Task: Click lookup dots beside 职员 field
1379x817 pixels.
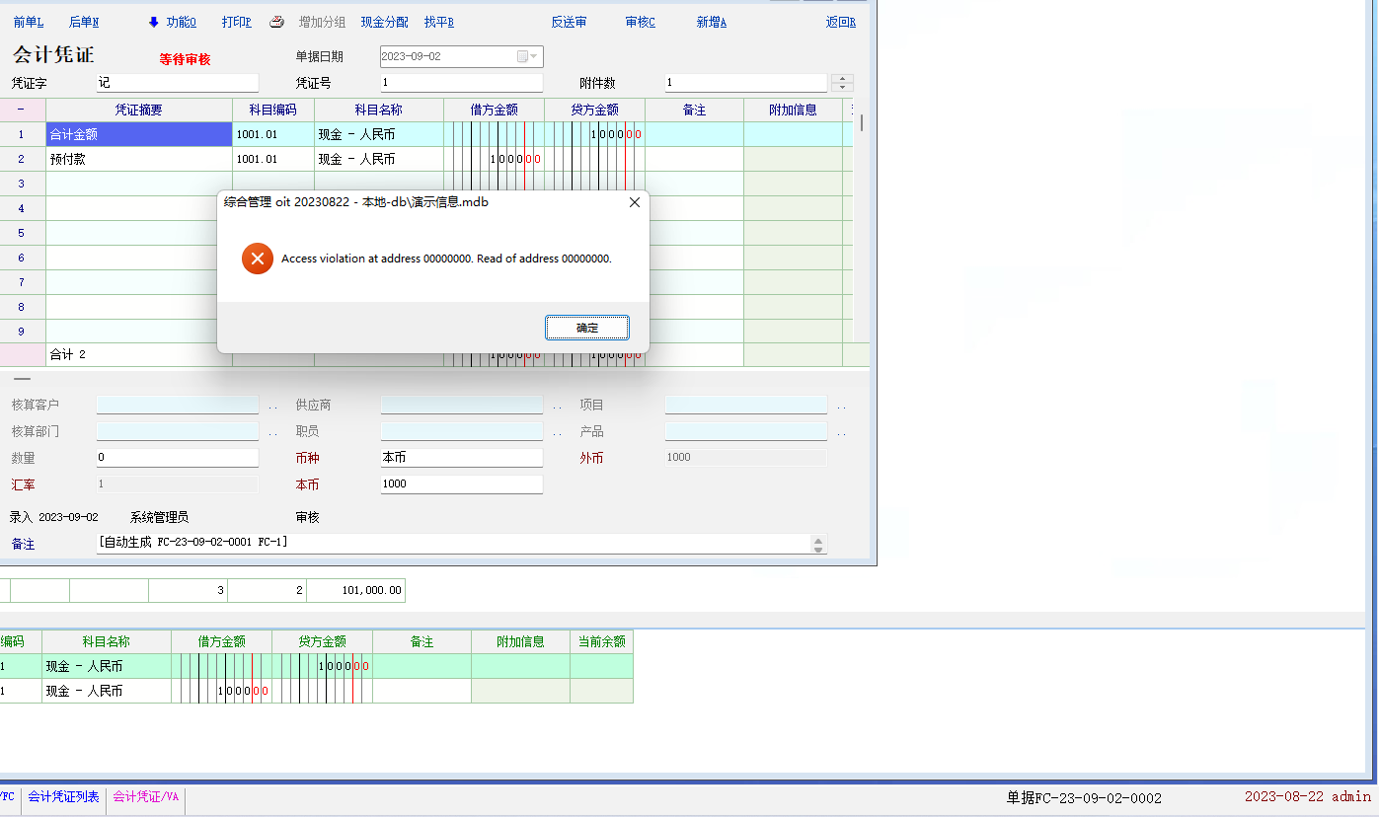Action: click(x=557, y=432)
